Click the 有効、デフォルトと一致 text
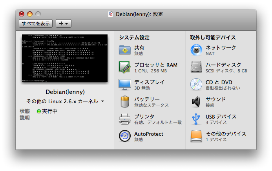272x171 pixels. [x=158, y=122]
